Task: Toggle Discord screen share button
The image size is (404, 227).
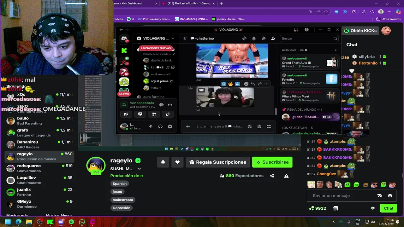Action: click(x=140, y=114)
